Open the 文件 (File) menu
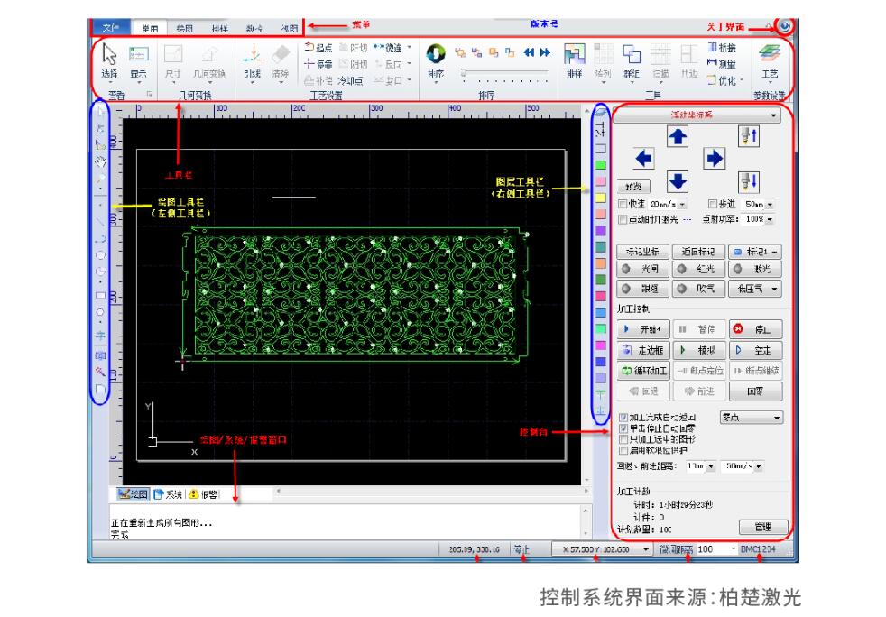Viewport: 886px width, 617px height. click(x=111, y=28)
